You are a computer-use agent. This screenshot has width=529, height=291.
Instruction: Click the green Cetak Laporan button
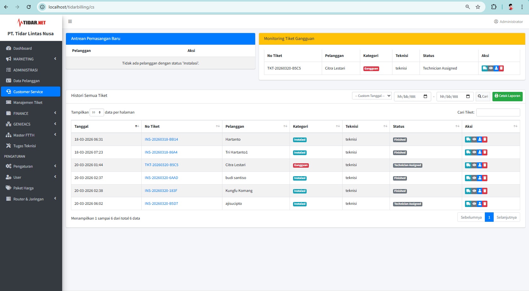tap(507, 96)
